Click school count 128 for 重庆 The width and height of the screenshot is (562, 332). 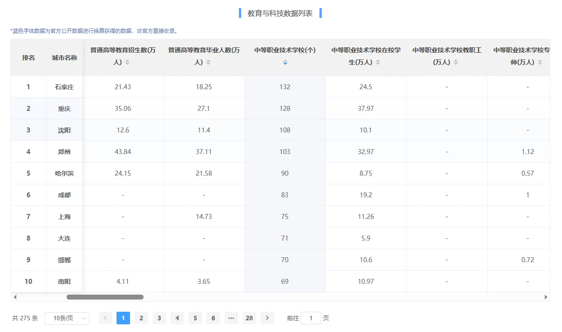[285, 109]
